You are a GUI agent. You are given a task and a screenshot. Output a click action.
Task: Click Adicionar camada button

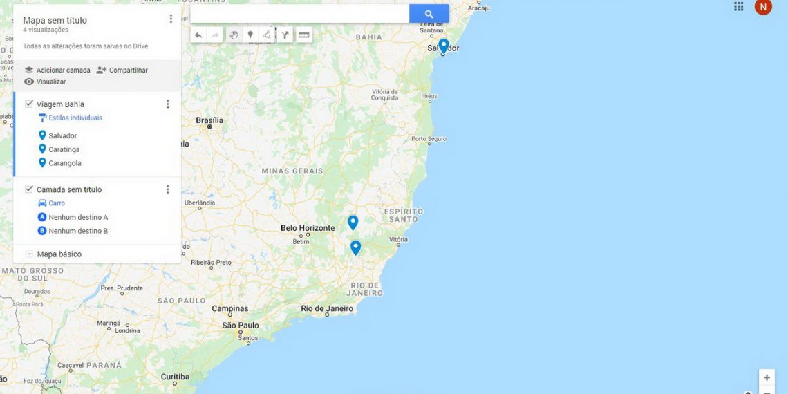(x=57, y=70)
